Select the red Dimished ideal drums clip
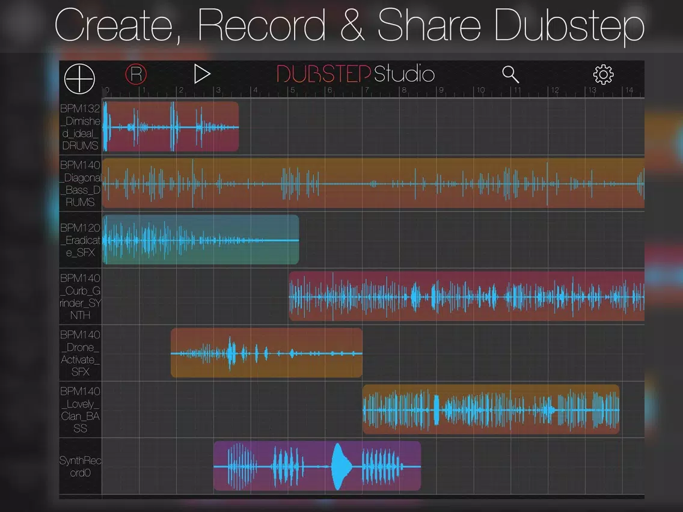This screenshot has height=512, width=683. tap(171, 127)
